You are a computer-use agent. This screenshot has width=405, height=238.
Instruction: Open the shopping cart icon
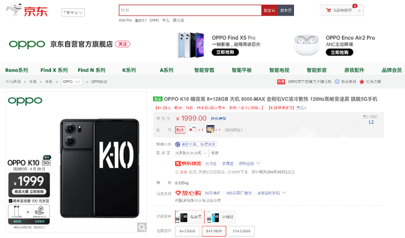click(328, 11)
